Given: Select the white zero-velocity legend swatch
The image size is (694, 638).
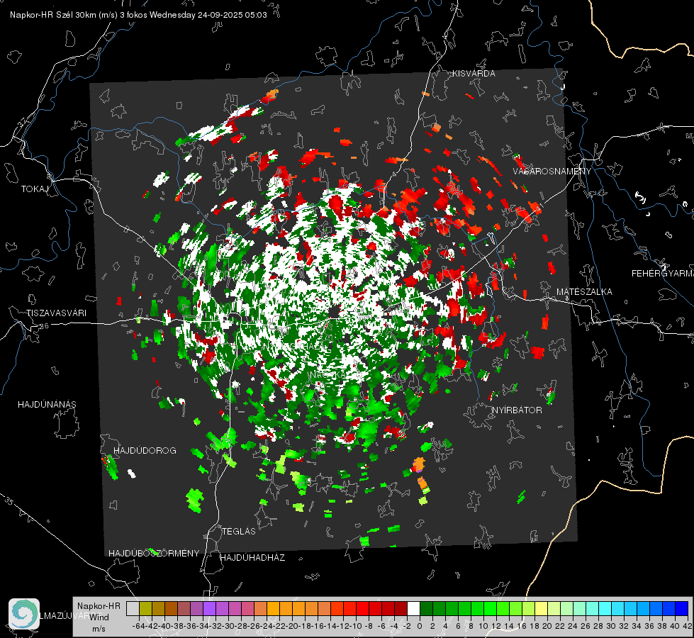Looking at the screenshot, I should click(x=413, y=608).
